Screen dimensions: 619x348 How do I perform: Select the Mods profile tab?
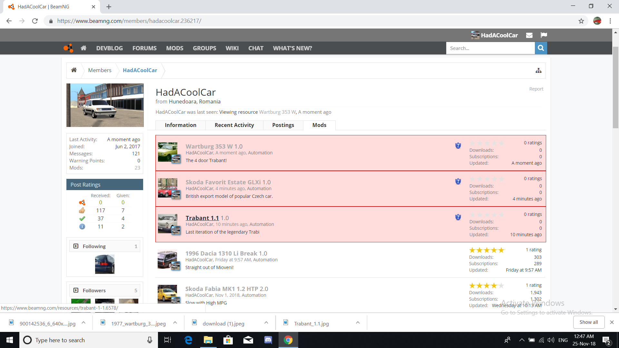(x=319, y=125)
